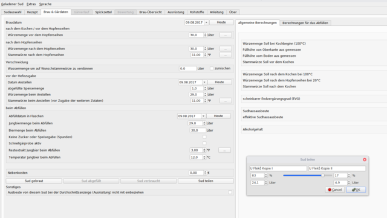Screen dimensions: 387x218
Task: Adjust Stammwürze nach dem Hopfenseihen spinner
Action: (x=205, y=55)
